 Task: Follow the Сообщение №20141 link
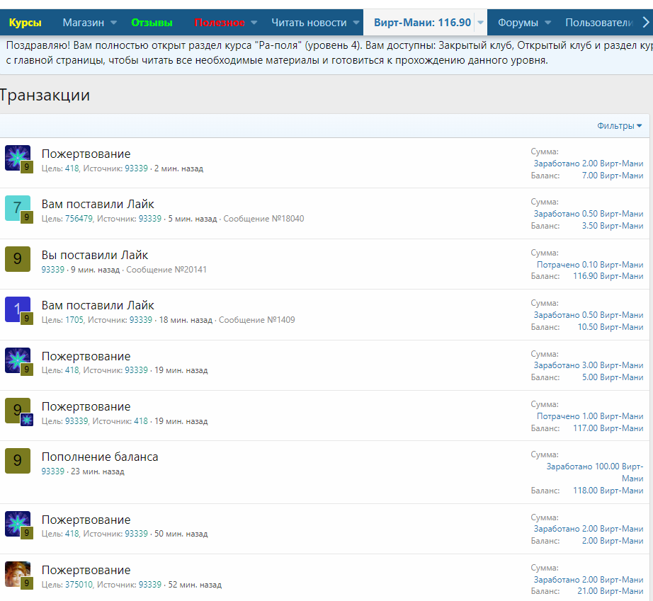coord(166,270)
